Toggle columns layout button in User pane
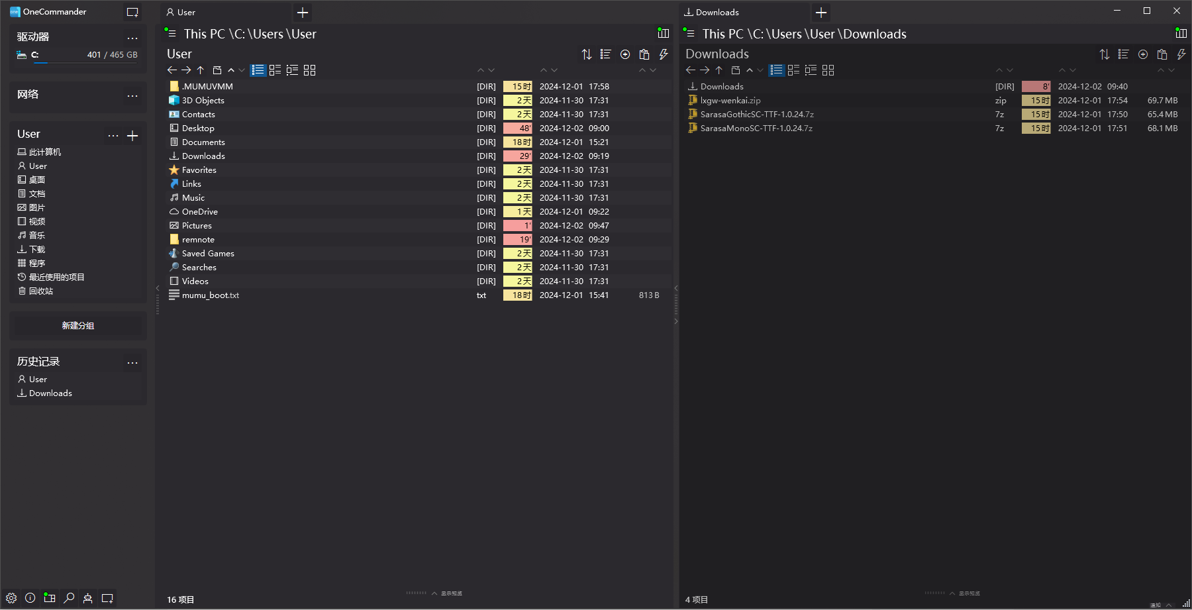This screenshot has width=1192, height=610. tap(664, 33)
